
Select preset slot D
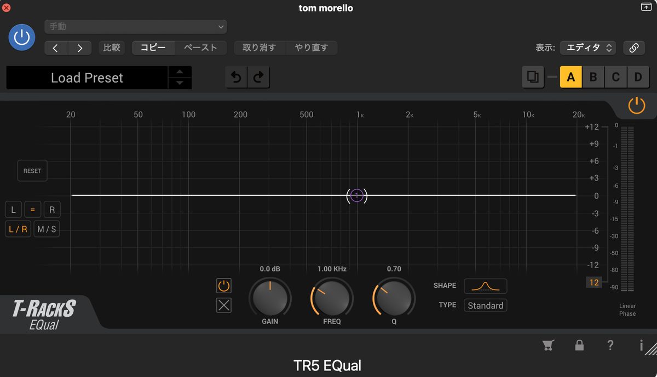pyautogui.click(x=638, y=77)
